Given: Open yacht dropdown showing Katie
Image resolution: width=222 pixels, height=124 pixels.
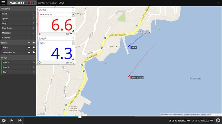Looking at the screenshot, I should click(x=73, y=43).
